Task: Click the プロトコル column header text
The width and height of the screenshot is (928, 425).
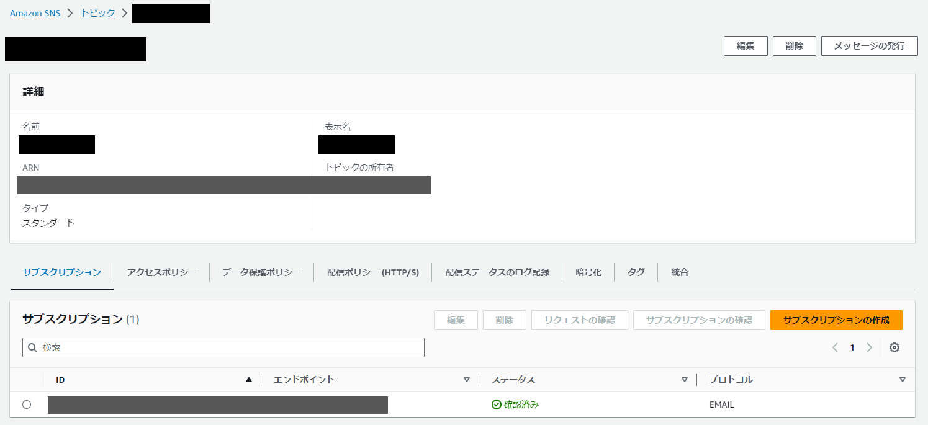Action: [731, 380]
